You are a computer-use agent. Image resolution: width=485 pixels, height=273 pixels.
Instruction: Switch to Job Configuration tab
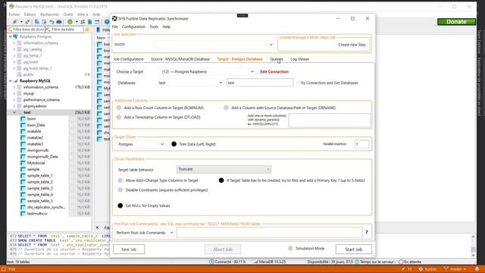(128, 59)
